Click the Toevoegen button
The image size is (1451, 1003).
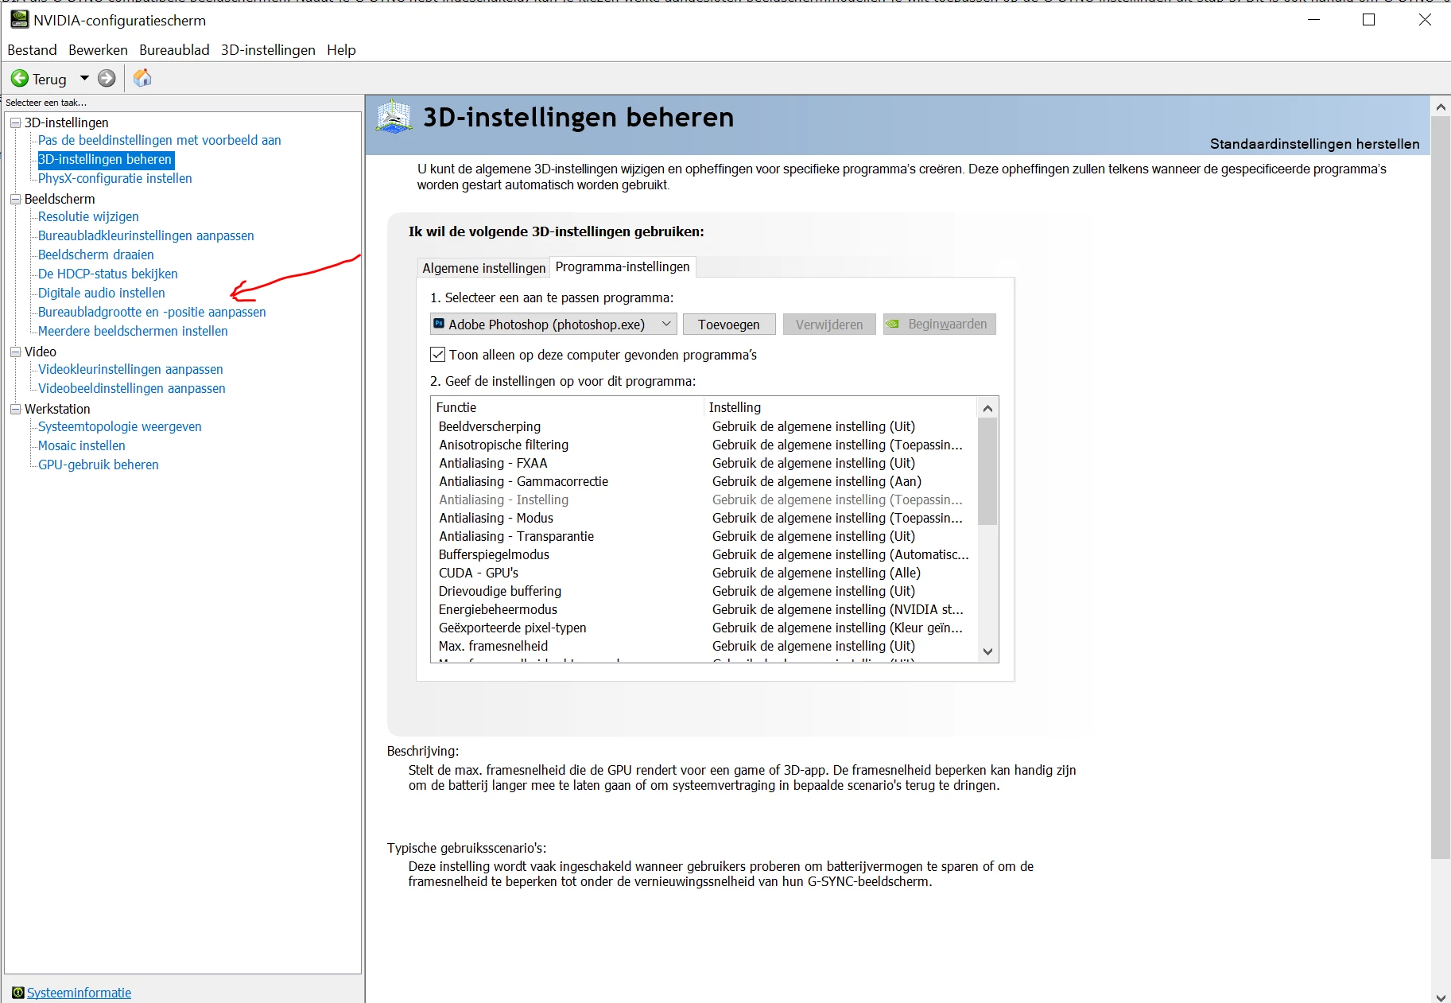point(729,324)
